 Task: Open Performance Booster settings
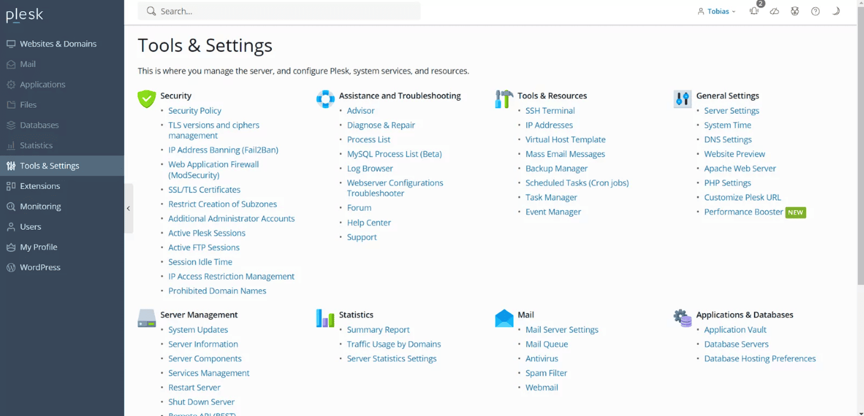(743, 212)
